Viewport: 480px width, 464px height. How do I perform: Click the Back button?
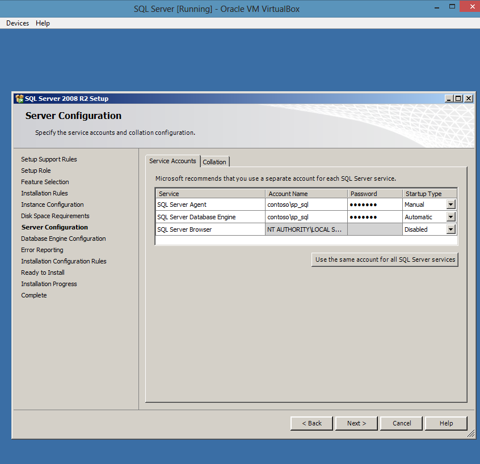(x=311, y=423)
